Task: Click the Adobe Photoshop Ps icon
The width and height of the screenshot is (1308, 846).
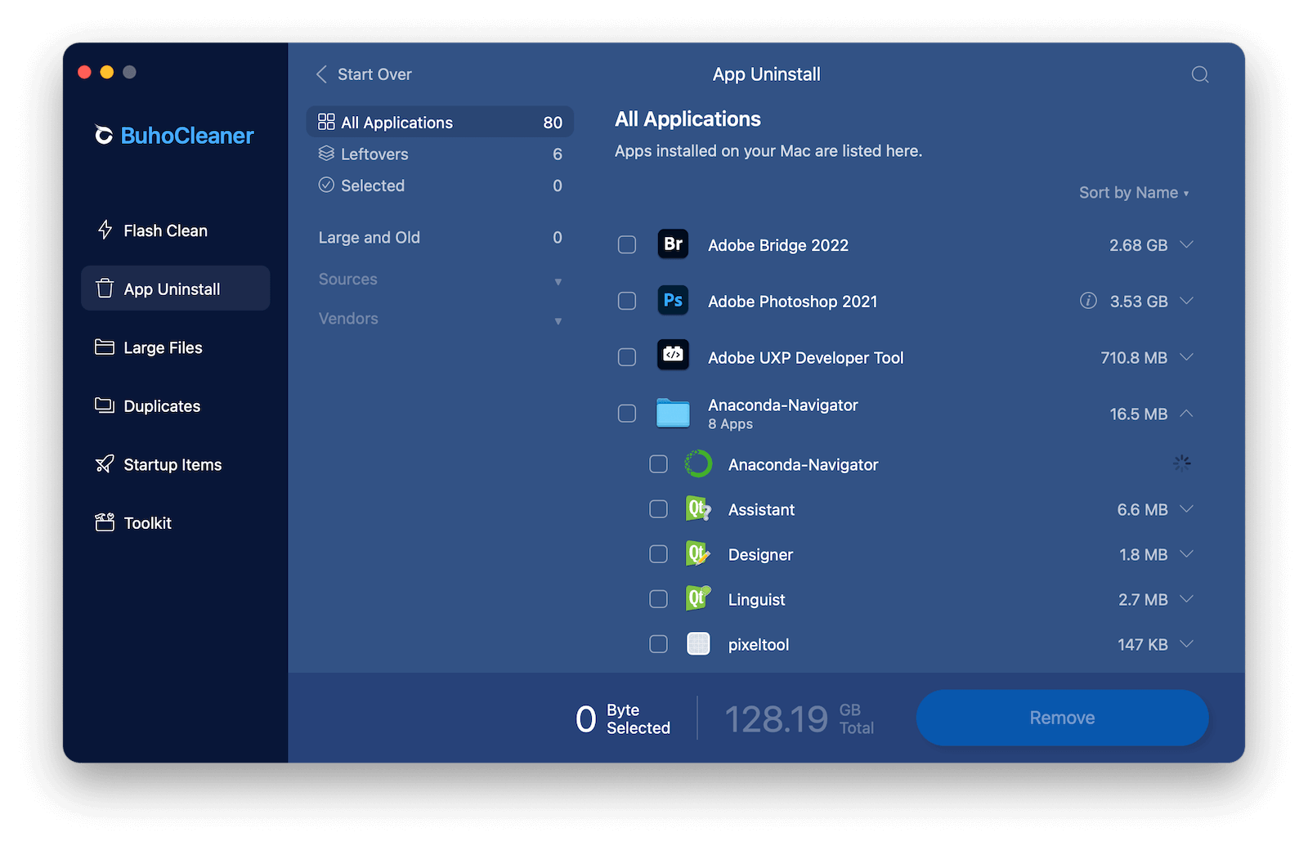Action: tap(673, 300)
